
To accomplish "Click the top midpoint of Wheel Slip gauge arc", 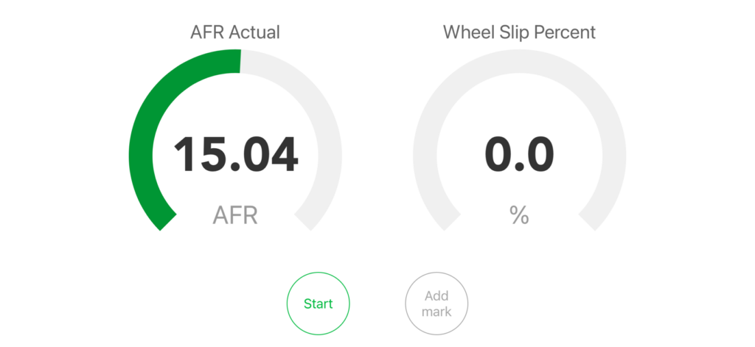I will [519, 61].
